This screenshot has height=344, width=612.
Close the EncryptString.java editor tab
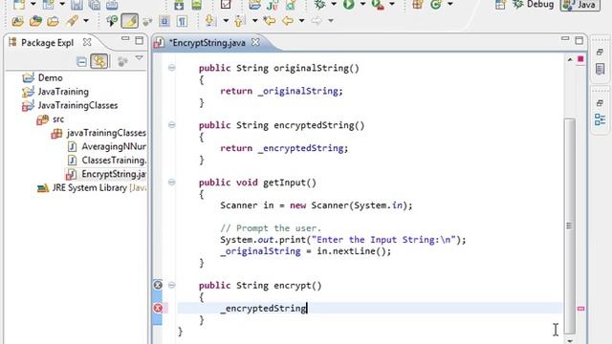(x=255, y=42)
